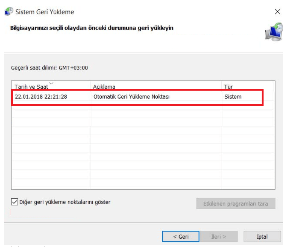
Task: Cancel with the İptal button
Action: (262, 236)
